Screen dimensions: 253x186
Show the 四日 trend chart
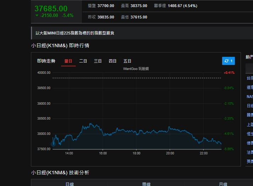coord(113,61)
